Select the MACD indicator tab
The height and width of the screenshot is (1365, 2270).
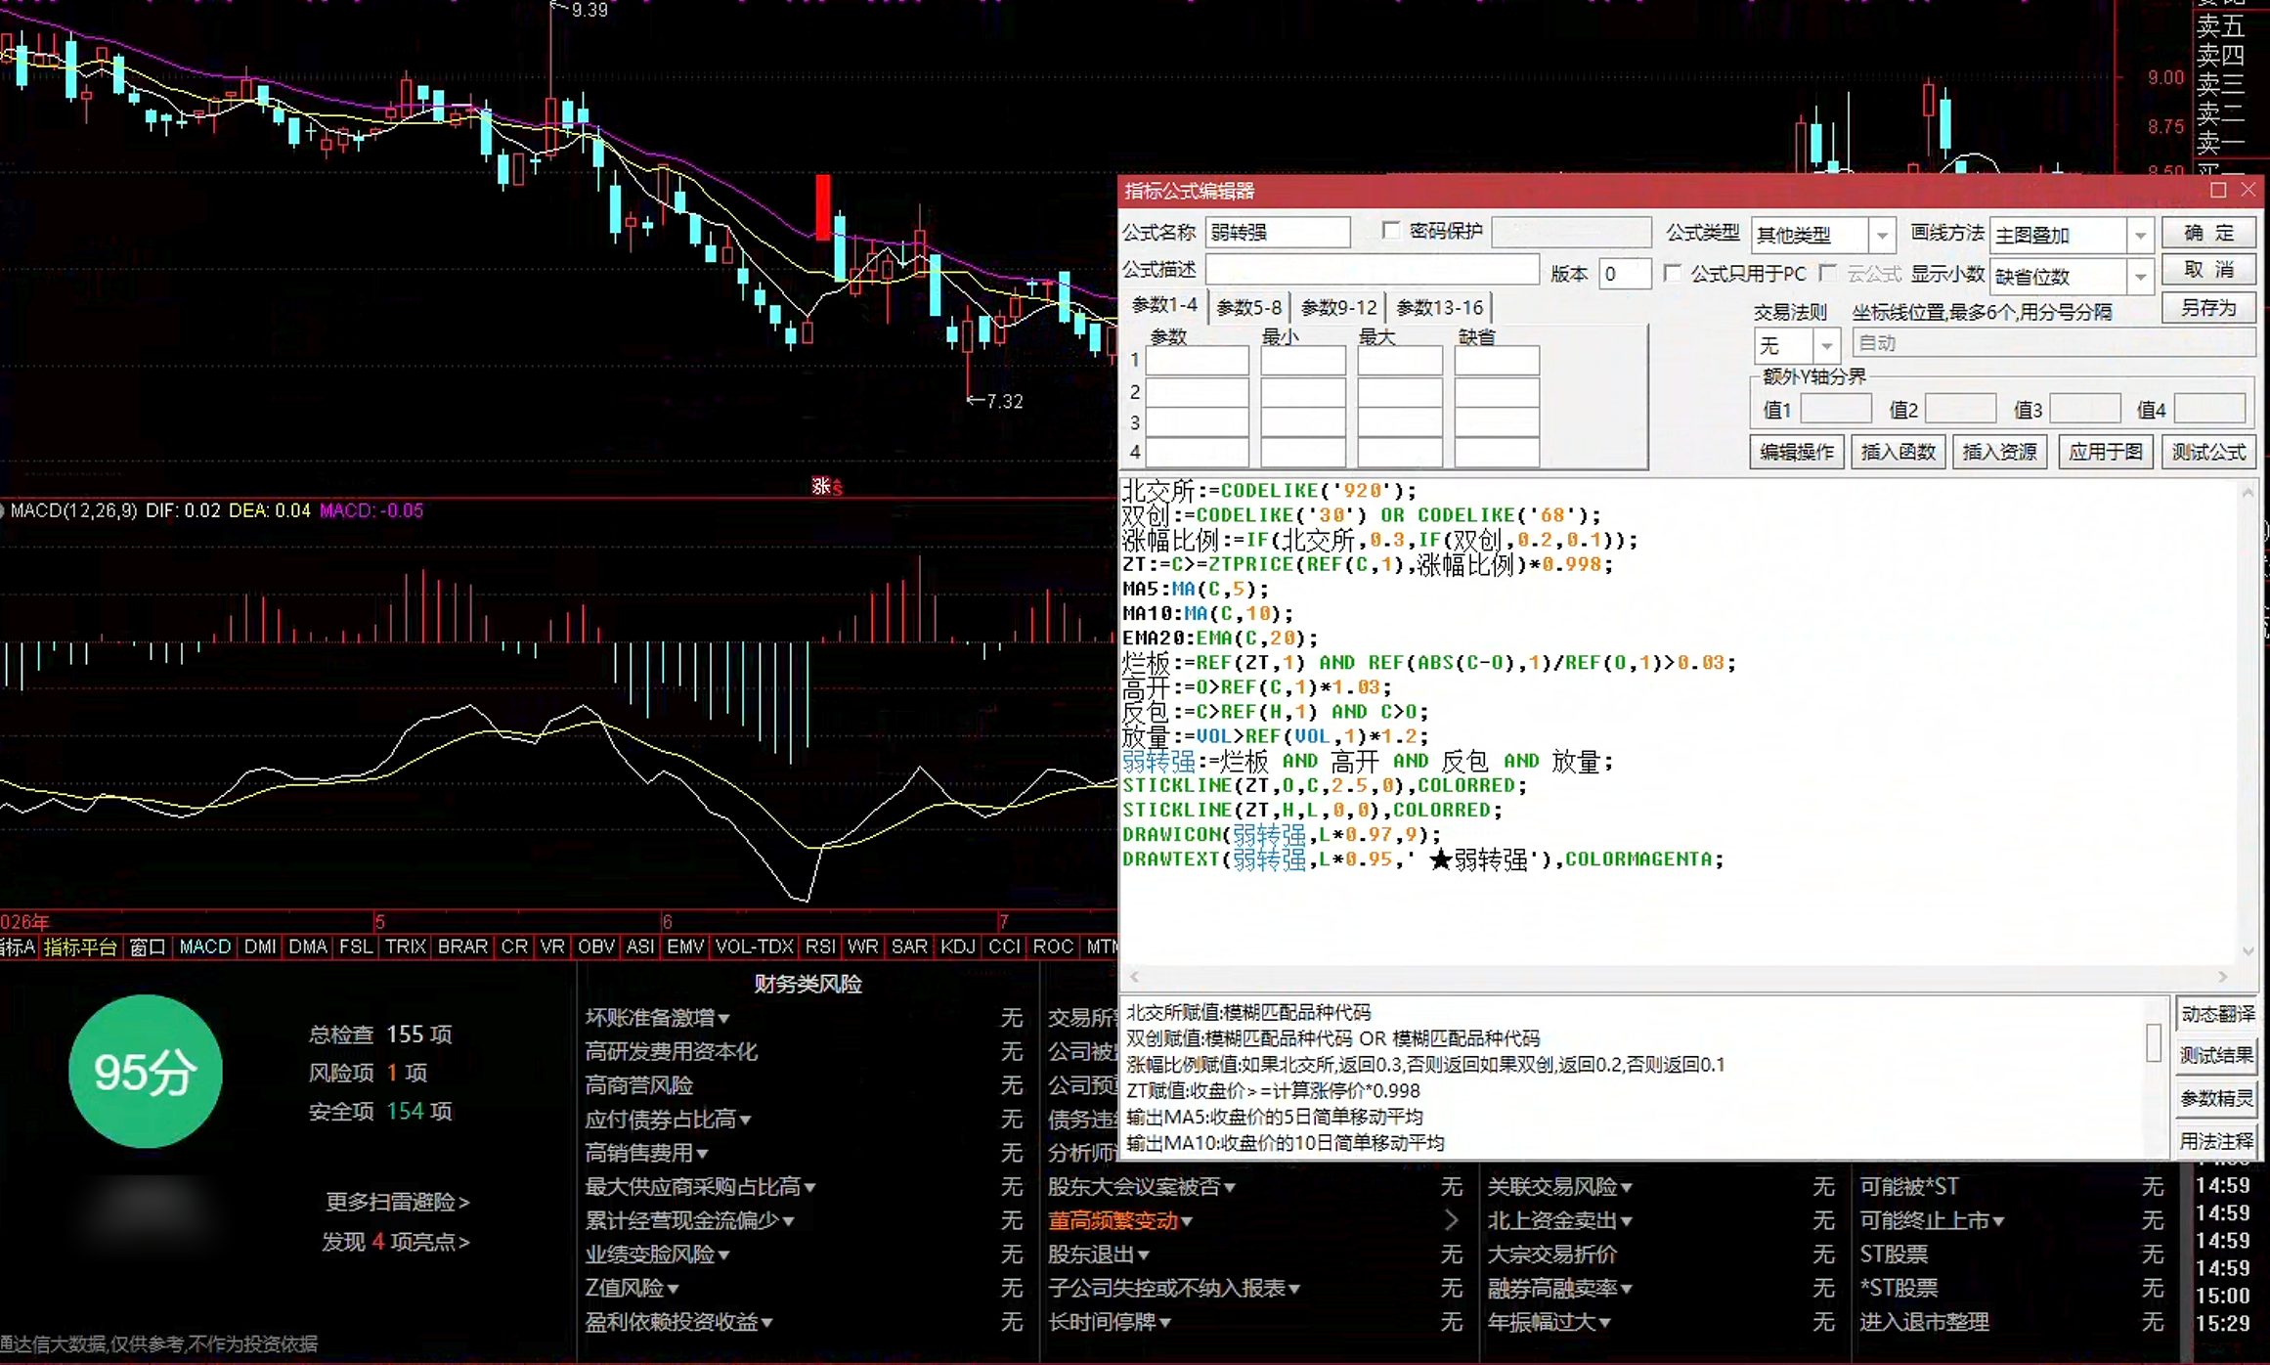[x=204, y=947]
